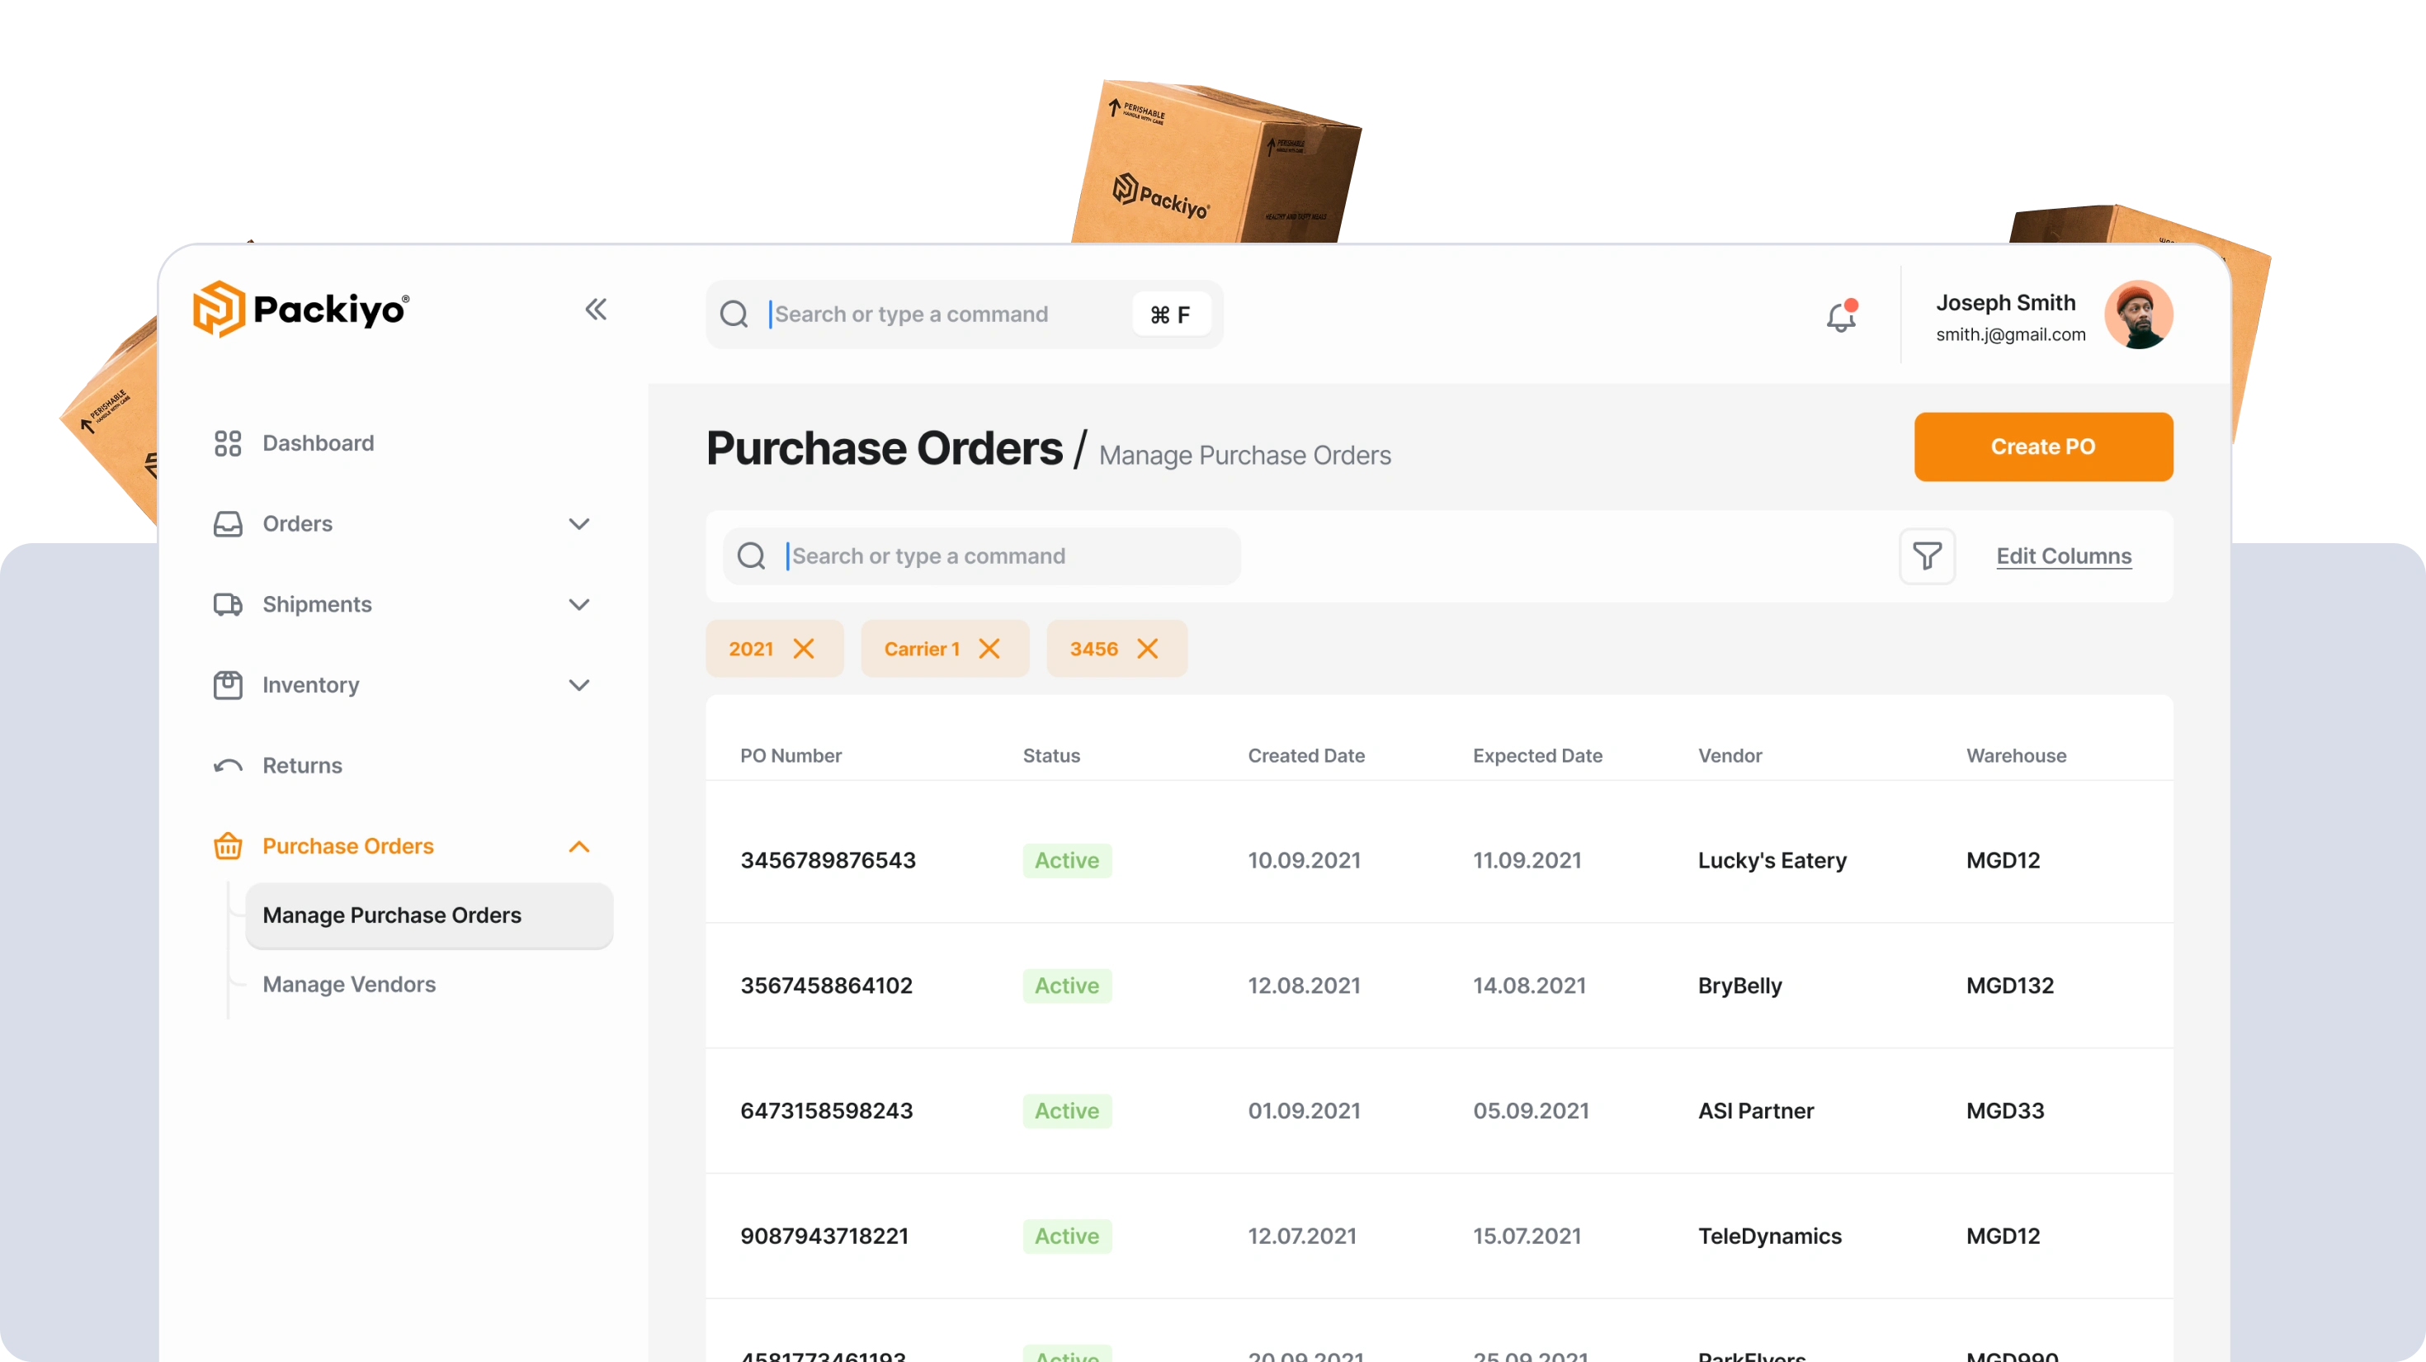This screenshot has width=2426, height=1362.
Task: Click created date 10.09.2021
Action: (x=1304, y=860)
